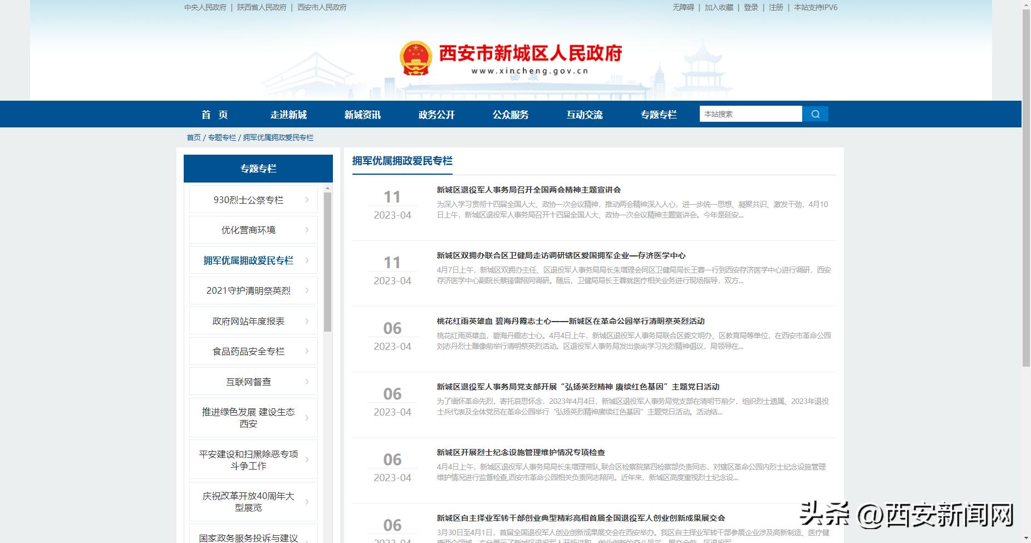Switch to the 互动交流 section
Screen dimensions: 1031x543
(x=585, y=114)
